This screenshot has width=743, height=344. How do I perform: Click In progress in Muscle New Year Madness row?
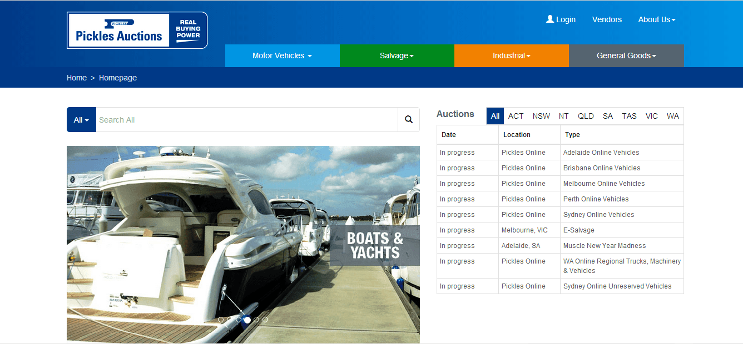click(x=457, y=246)
